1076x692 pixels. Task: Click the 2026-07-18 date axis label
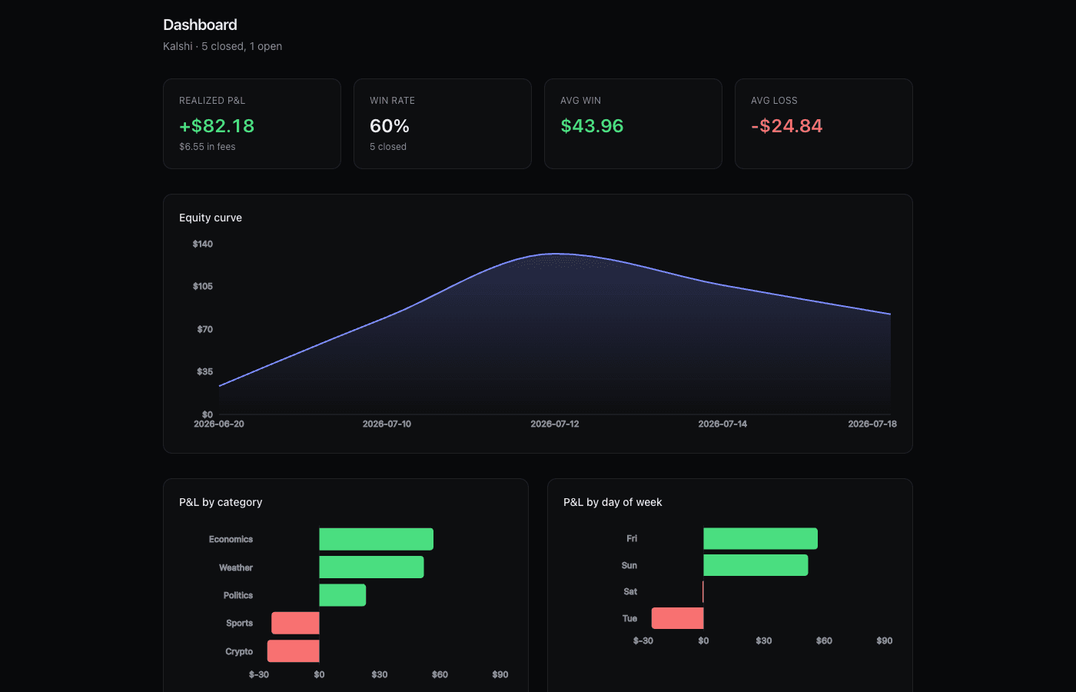point(872,424)
